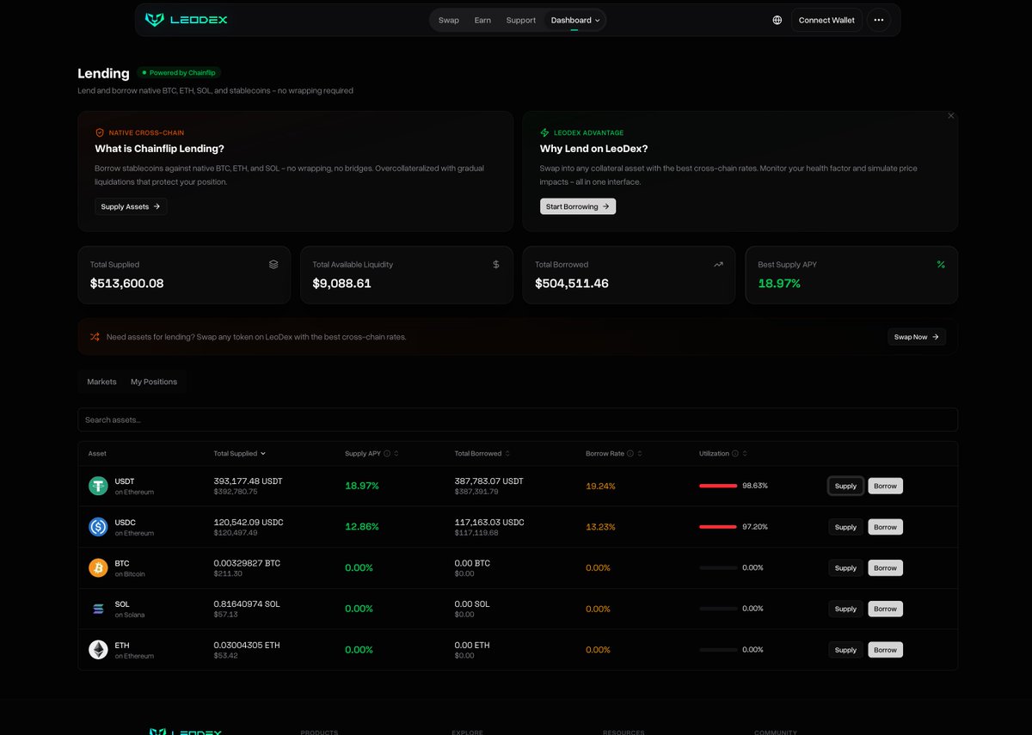Click the $9,088.61 liquidity value

341,283
